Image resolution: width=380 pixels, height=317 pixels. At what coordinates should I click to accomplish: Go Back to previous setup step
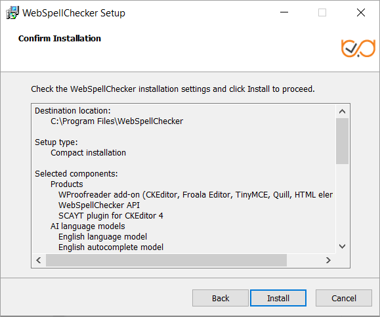[221, 298]
